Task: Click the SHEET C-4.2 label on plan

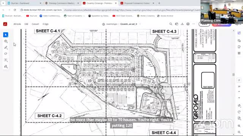Action: click(x=49, y=116)
